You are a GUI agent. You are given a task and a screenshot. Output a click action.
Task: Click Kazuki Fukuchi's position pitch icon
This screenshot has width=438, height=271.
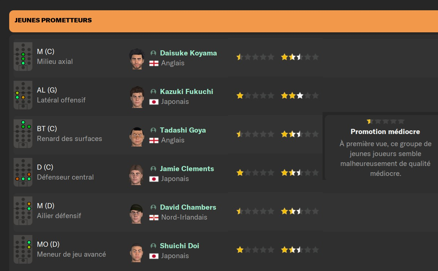23,95
